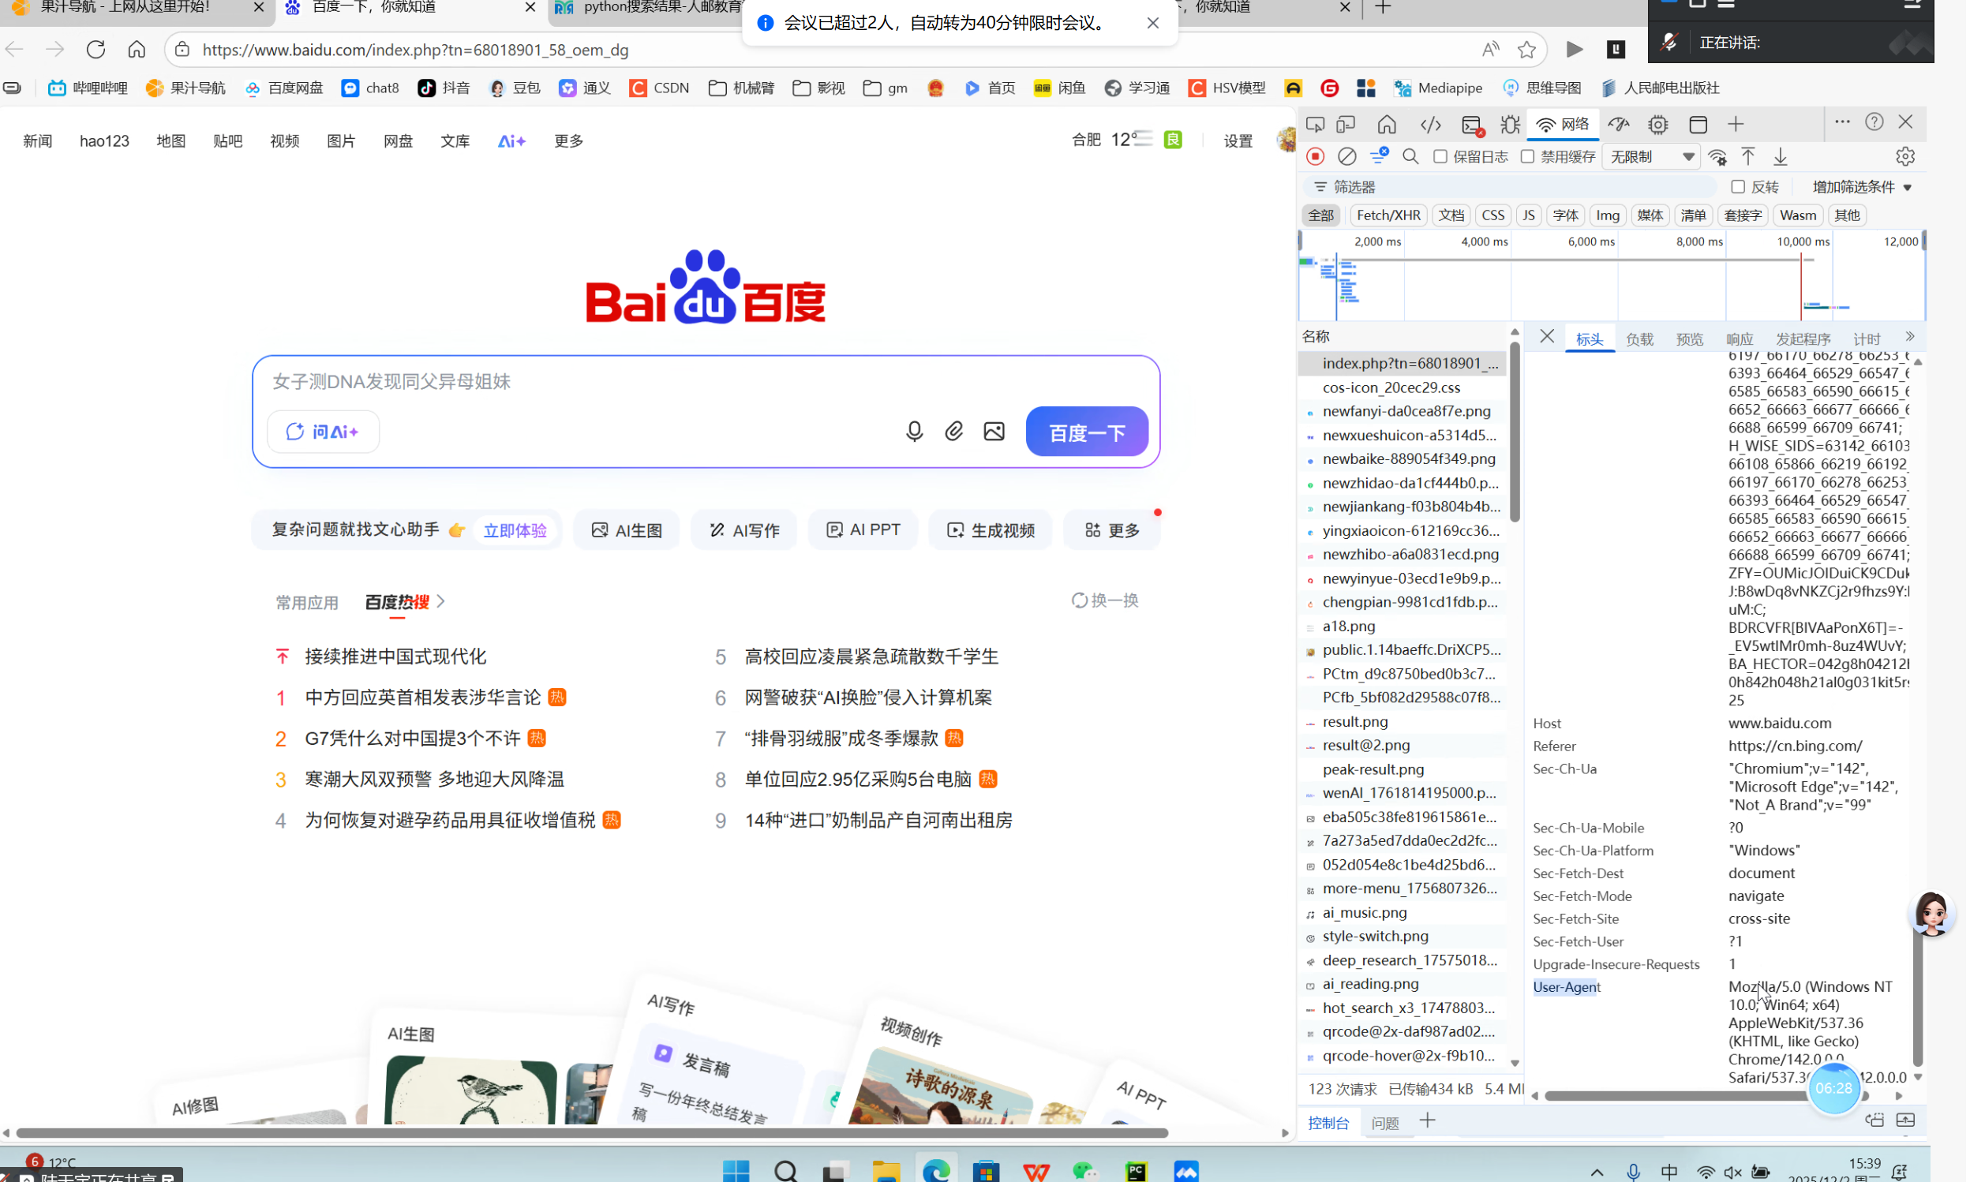This screenshot has width=1970, height=1182.
Task: Open the network search magnifier icon
Action: 1412,157
